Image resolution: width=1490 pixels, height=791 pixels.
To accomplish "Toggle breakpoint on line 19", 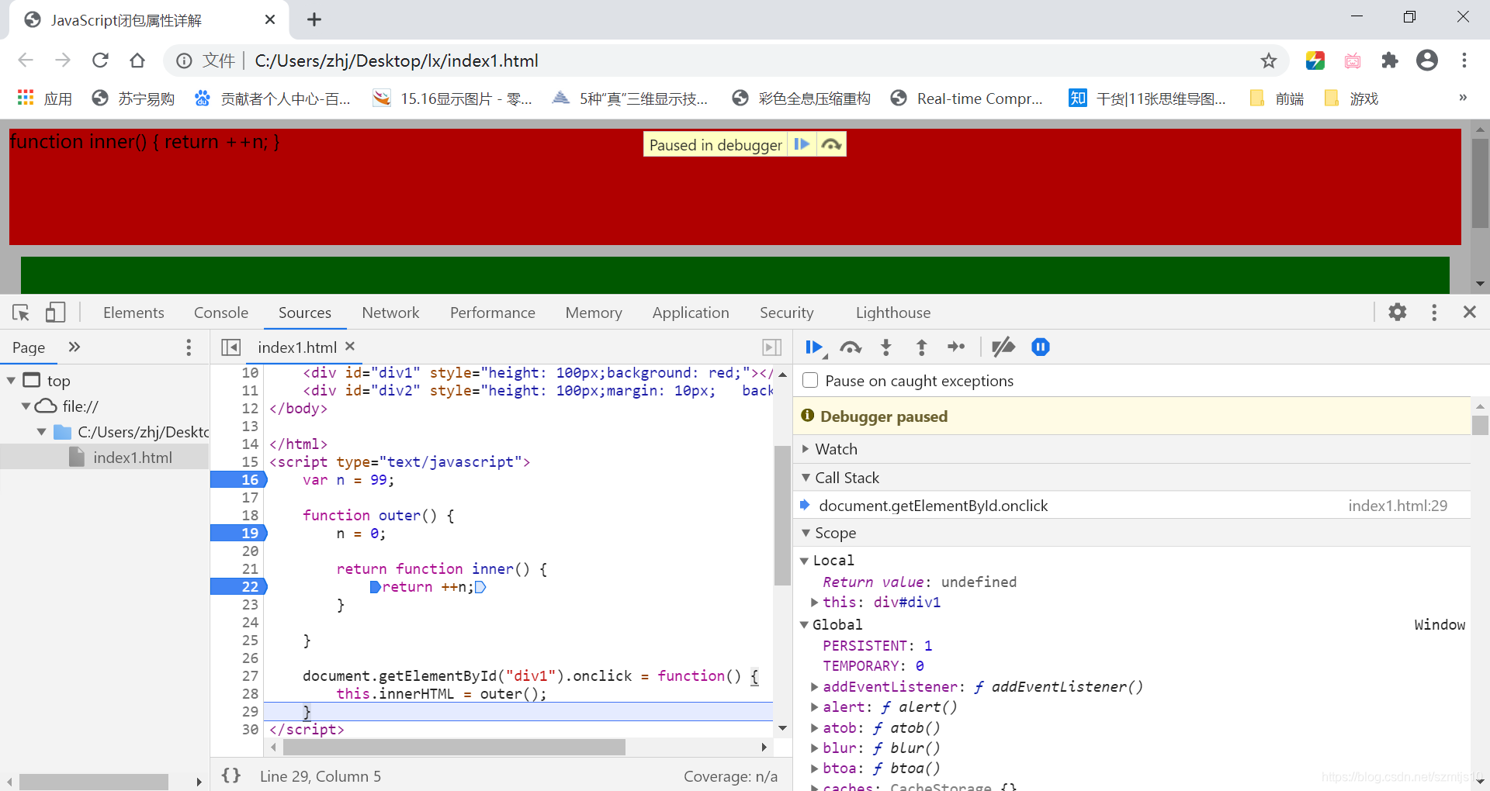I will 238,534.
